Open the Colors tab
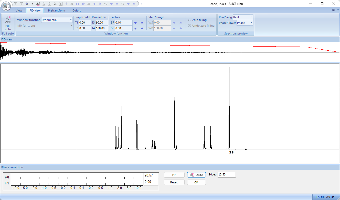This screenshot has width=340, height=200. 77,10
